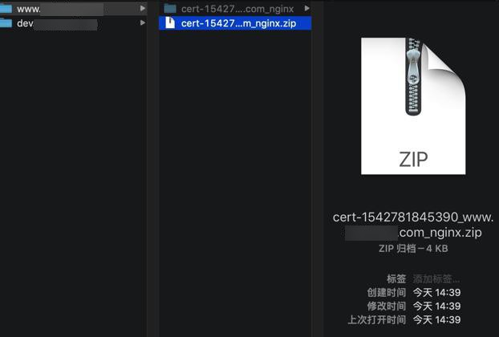This screenshot has width=499, height=337.
Task: Select the cert-15427....com_nginx folder name
Action: pos(237,9)
